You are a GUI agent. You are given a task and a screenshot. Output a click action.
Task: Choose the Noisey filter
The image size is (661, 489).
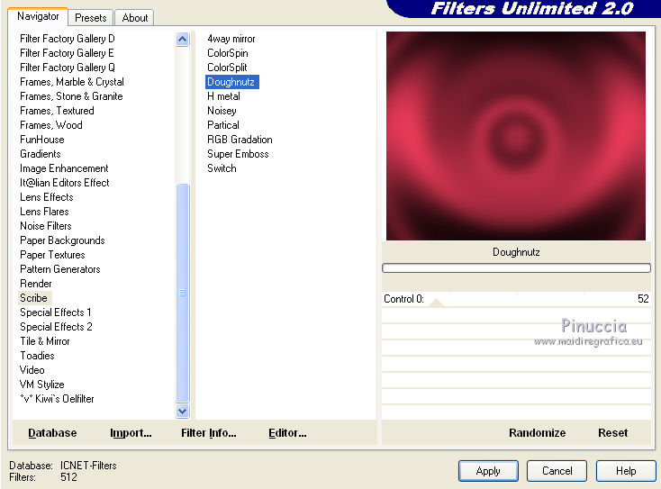[222, 111]
